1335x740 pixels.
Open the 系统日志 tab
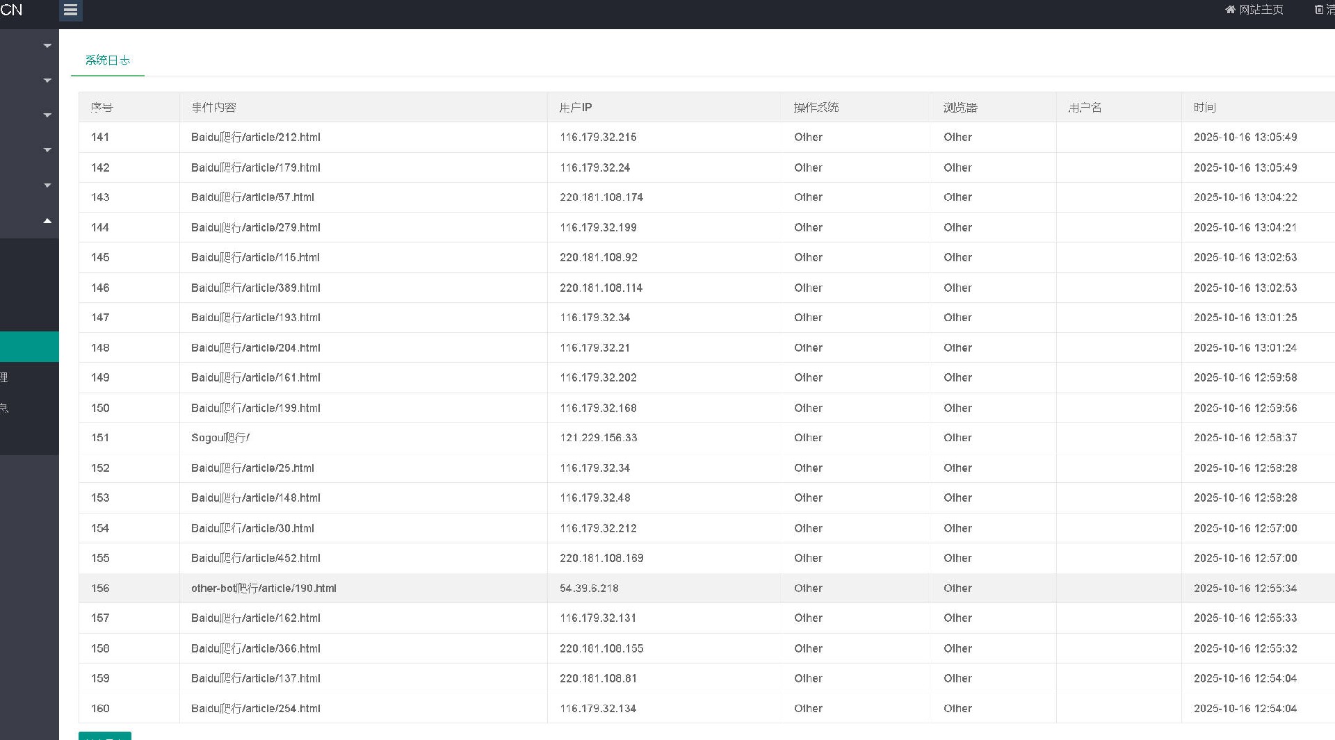coord(108,60)
